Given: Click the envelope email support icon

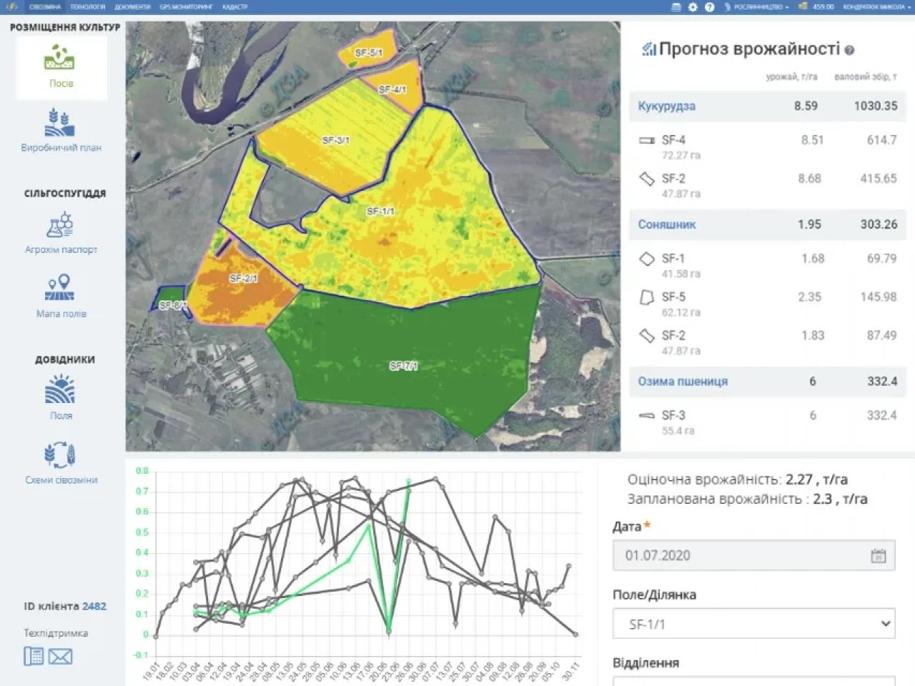Looking at the screenshot, I should pyautogui.click(x=60, y=656).
